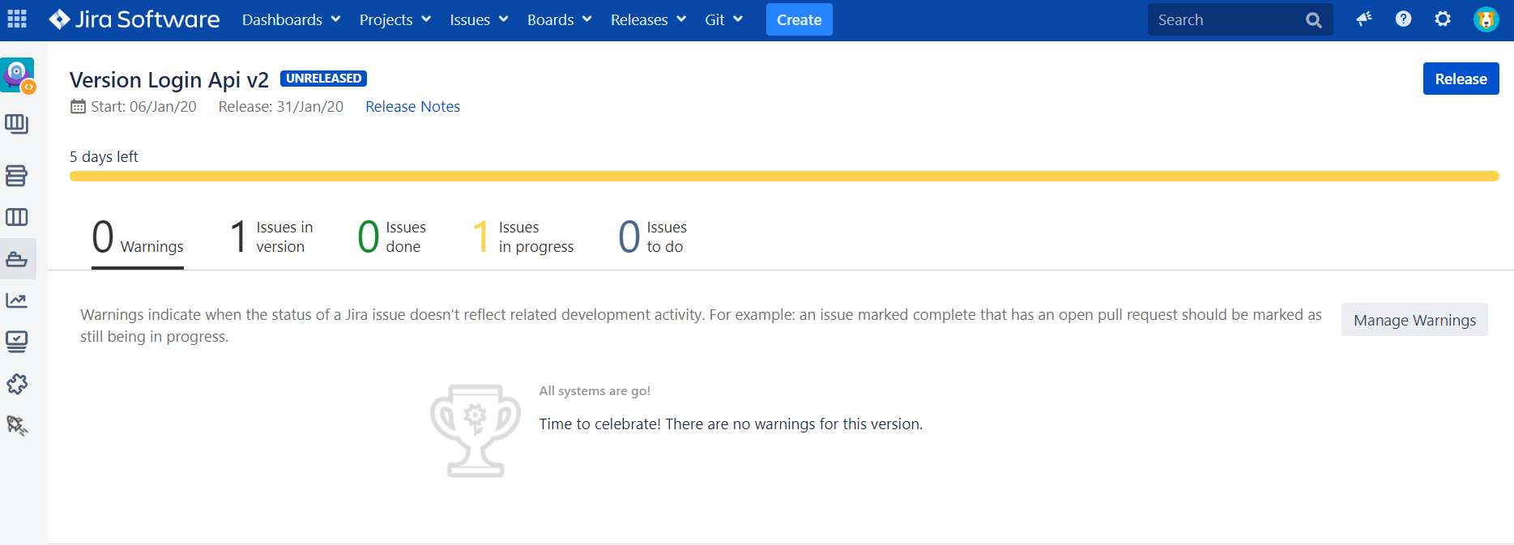Open the settings gear icon
Screen dimensions: 1514x545
point(1443,19)
